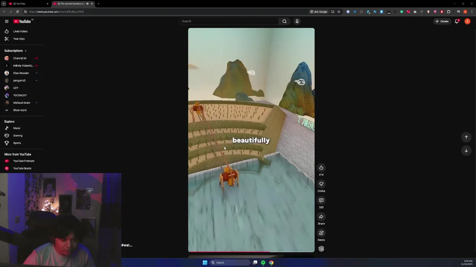This screenshot has height=267, width=476.
Task: Mute the bamboo tab via its speaker icon
Action: pyautogui.click(x=87, y=4)
